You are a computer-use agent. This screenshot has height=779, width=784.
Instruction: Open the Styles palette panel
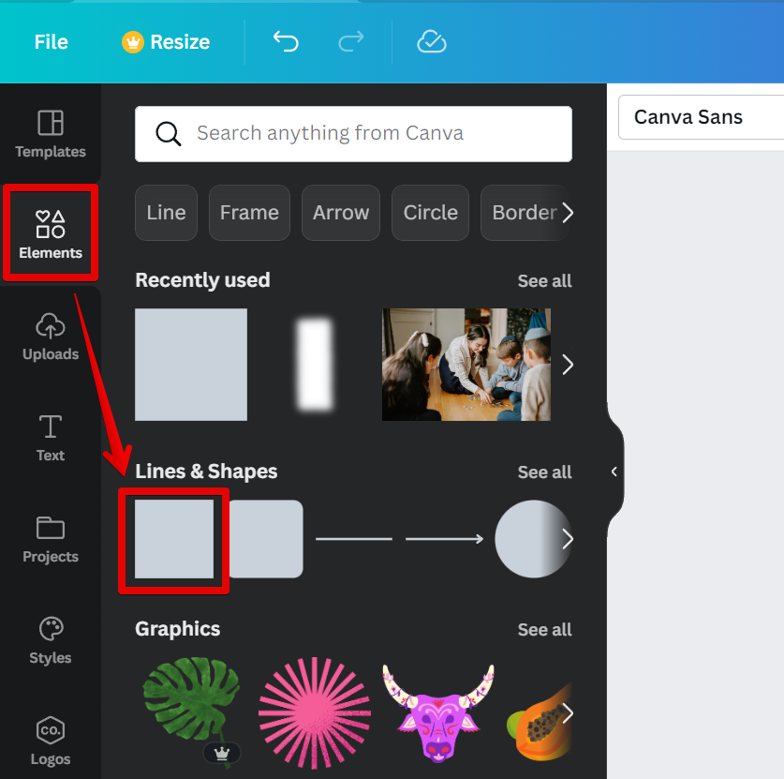51,640
